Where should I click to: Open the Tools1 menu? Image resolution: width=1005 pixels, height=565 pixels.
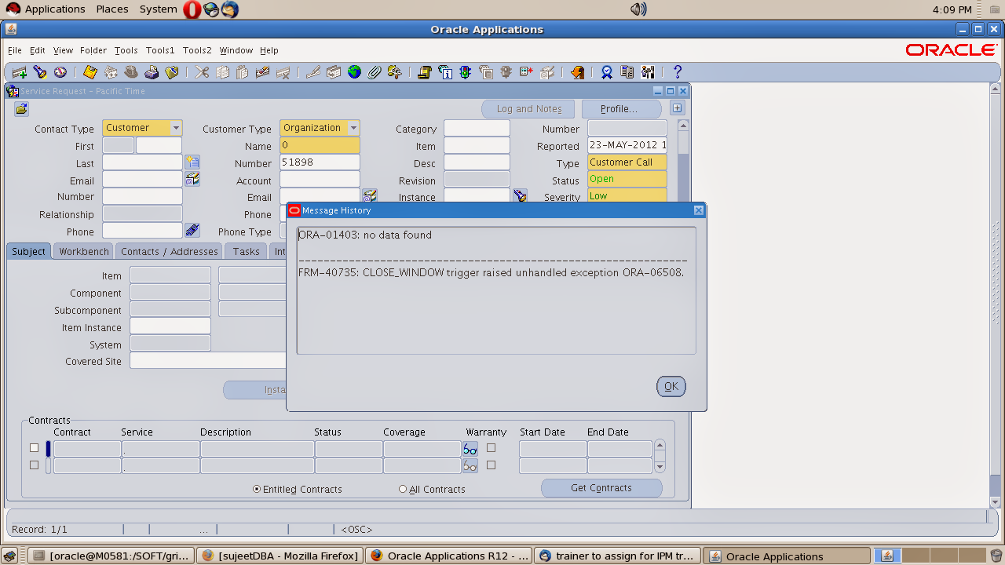(x=160, y=50)
